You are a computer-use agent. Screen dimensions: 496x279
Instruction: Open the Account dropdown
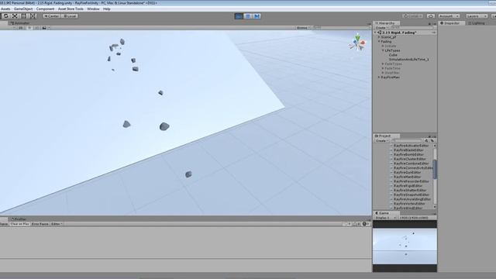tap(449, 16)
